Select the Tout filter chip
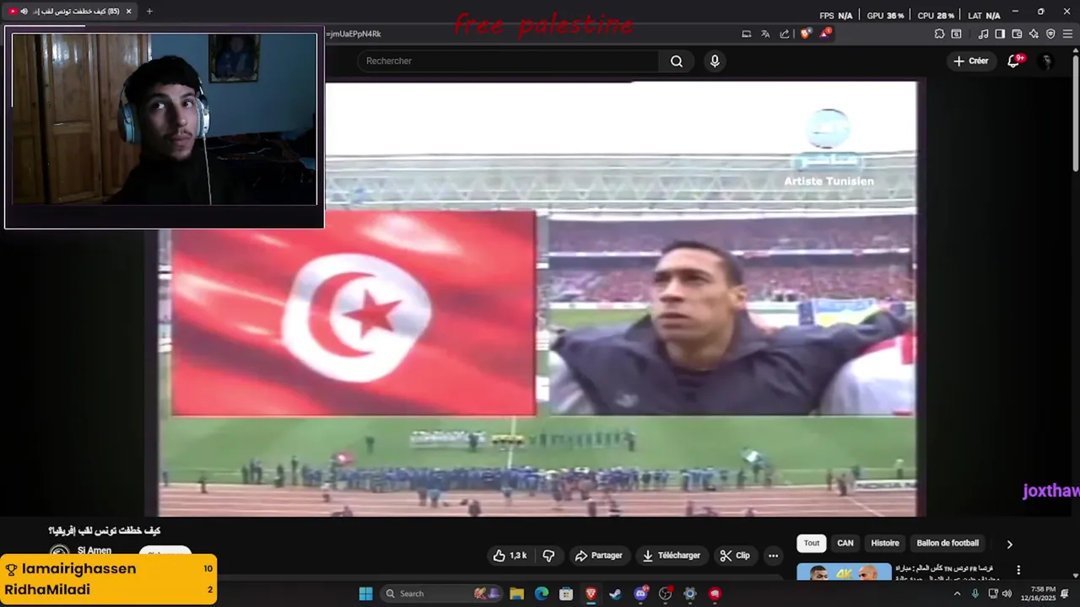 [812, 543]
